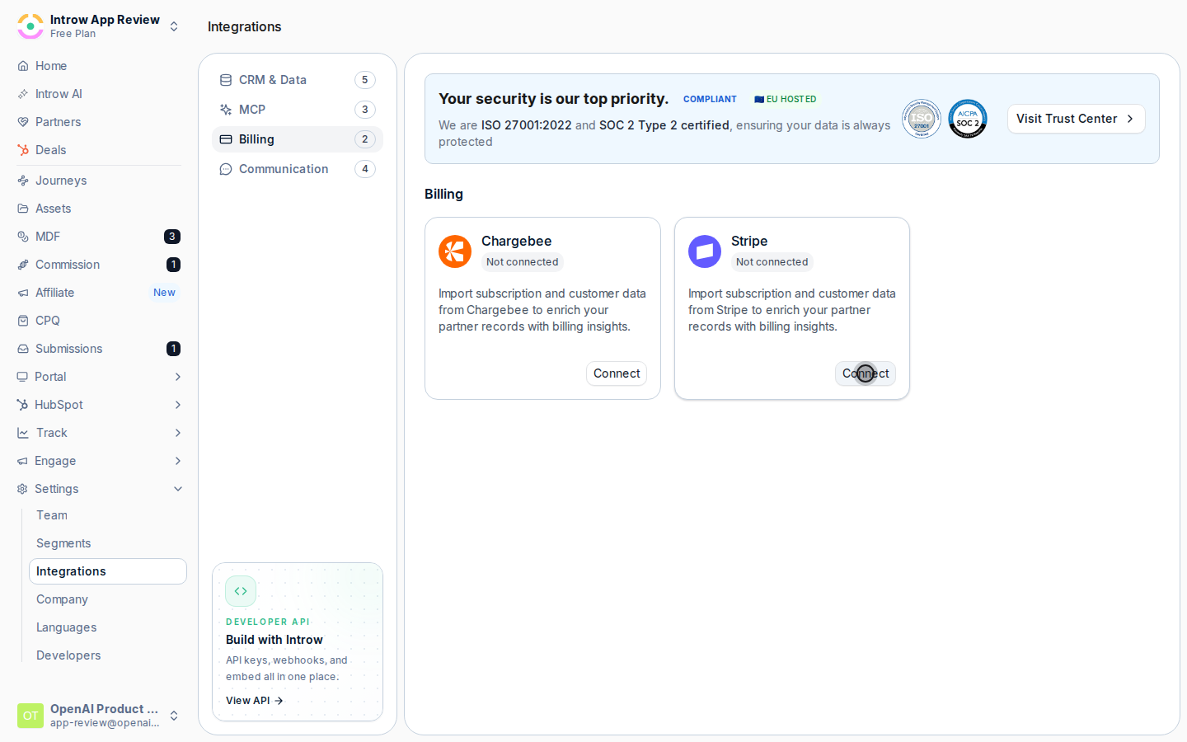The width and height of the screenshot is (1187, 742).
Task: Click the Visit Trust Center button
Action: (1076, 119)
